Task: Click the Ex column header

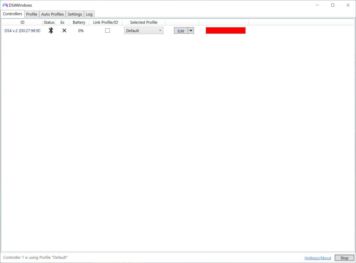Action: coord(63,22)
